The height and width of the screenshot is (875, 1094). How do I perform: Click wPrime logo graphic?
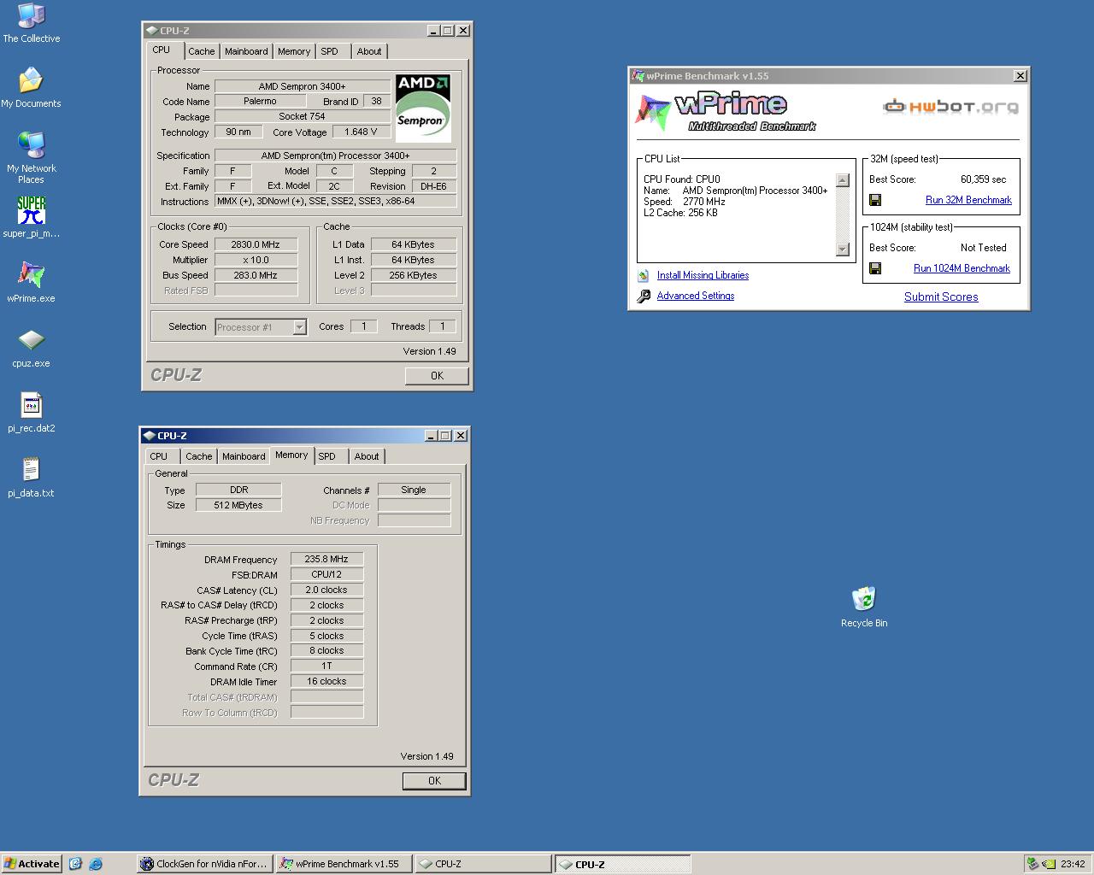(726, 112)
